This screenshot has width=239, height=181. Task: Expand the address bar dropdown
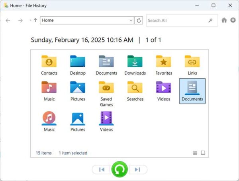coord(131,20)
